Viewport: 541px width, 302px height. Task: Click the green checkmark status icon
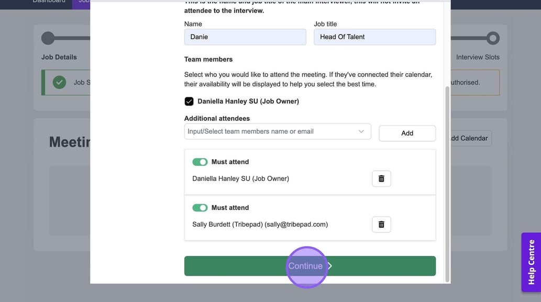(x=59, y=82)
